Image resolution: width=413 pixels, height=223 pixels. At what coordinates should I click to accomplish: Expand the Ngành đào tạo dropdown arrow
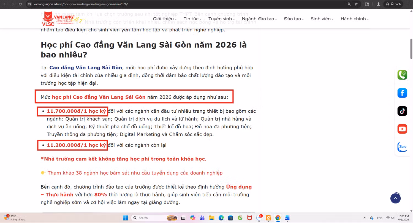click(x=276, y=19)
